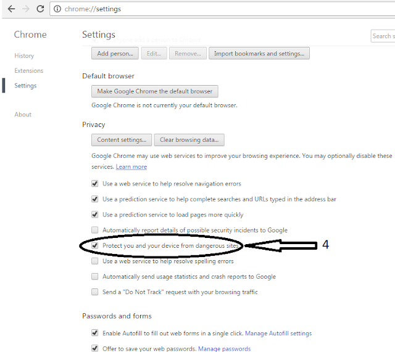The height and width of the screenshot is (352, 395).
Task: Open the Manage passwords link
Action: [225, 349]
